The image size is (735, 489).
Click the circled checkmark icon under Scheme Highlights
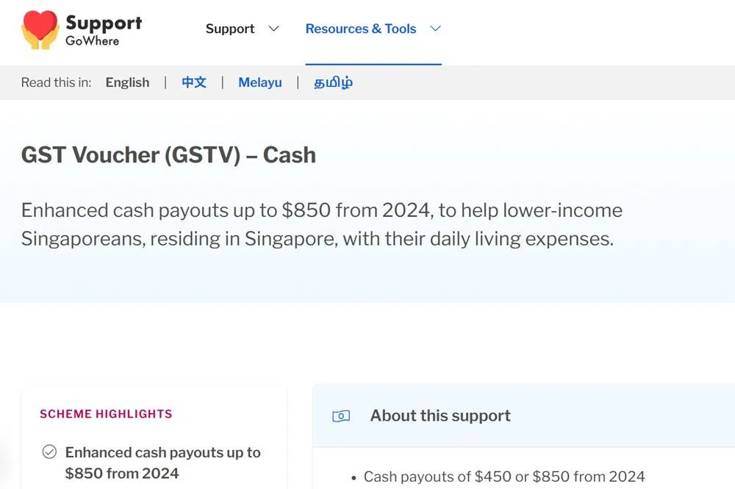click(x=49, y=452)
